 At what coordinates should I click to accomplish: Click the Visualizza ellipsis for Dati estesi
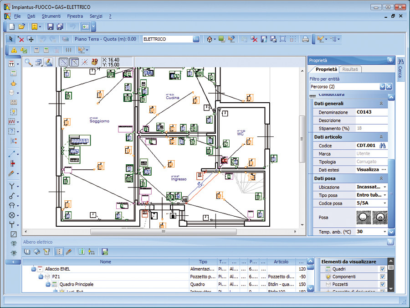pos(384,170)
